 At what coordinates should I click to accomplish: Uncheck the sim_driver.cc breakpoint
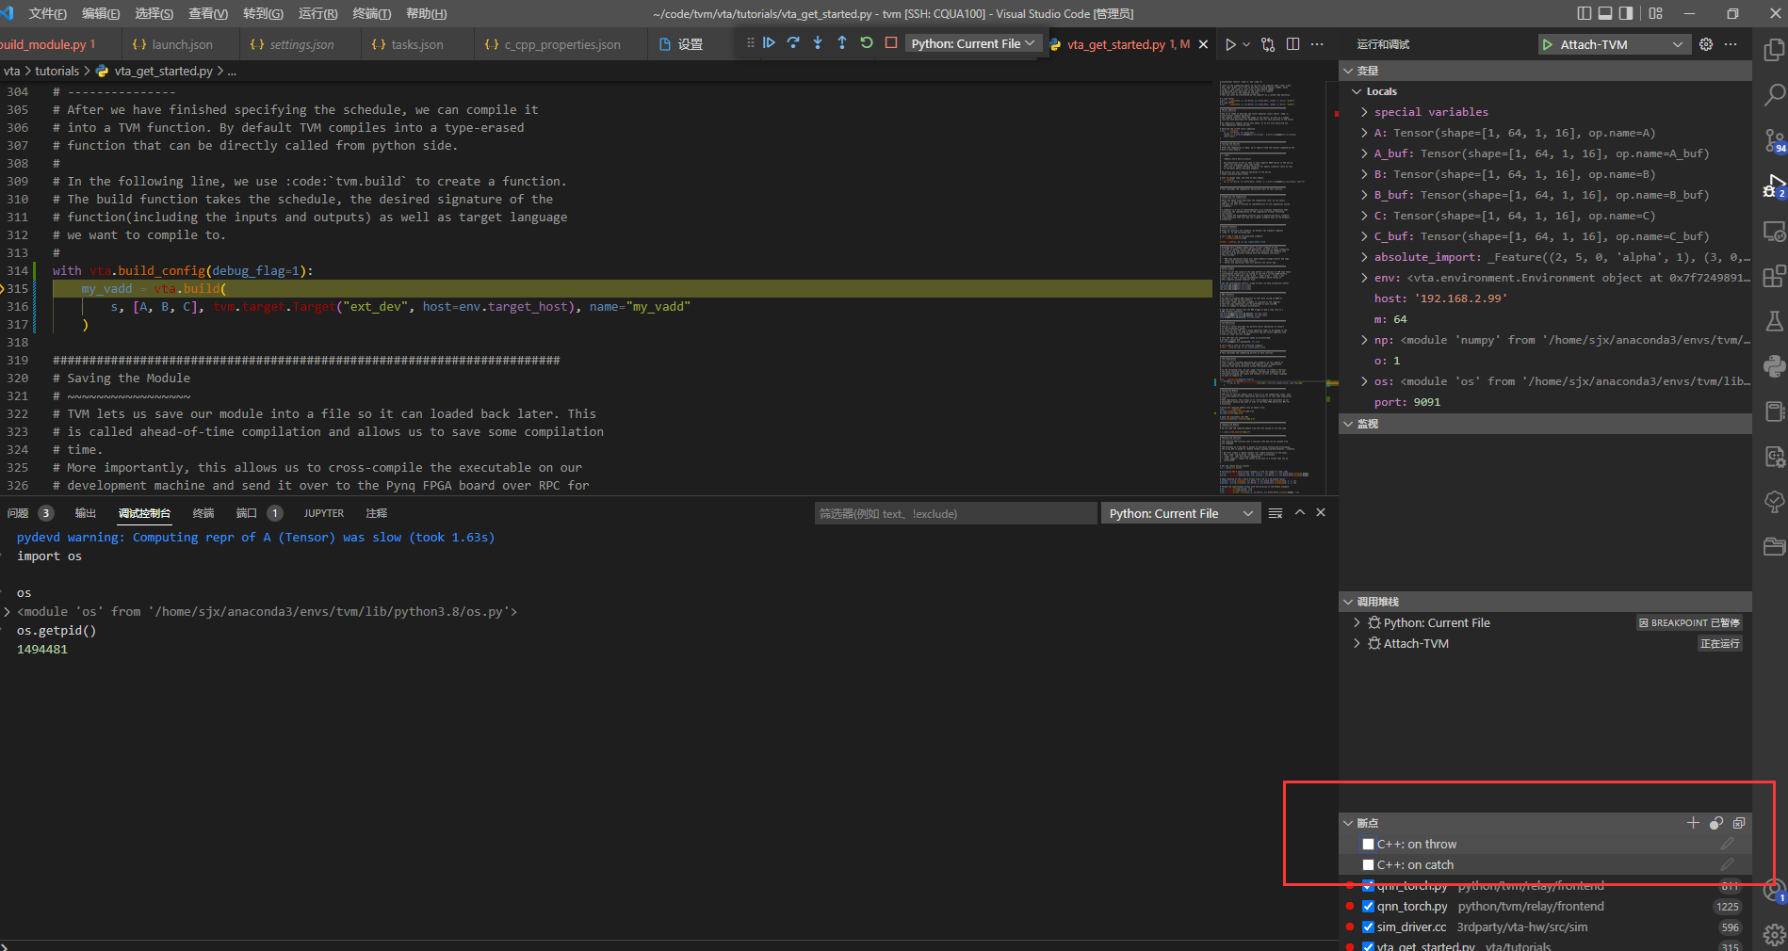pos(1368,927)
